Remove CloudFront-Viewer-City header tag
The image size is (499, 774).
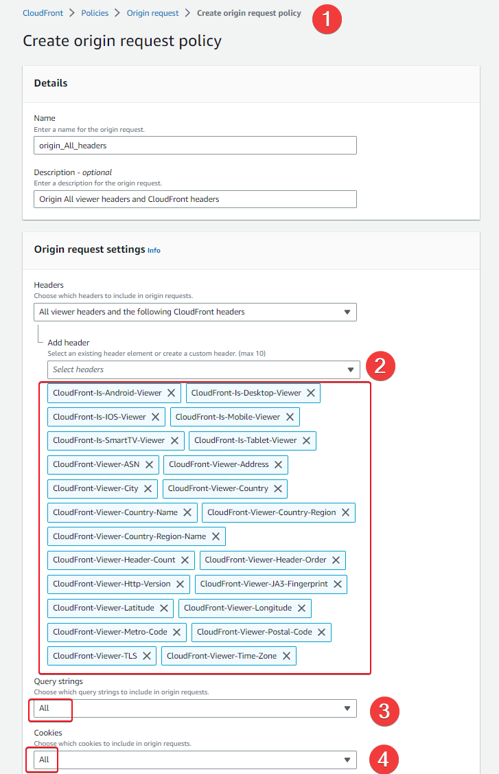click(x=148, y=489)
